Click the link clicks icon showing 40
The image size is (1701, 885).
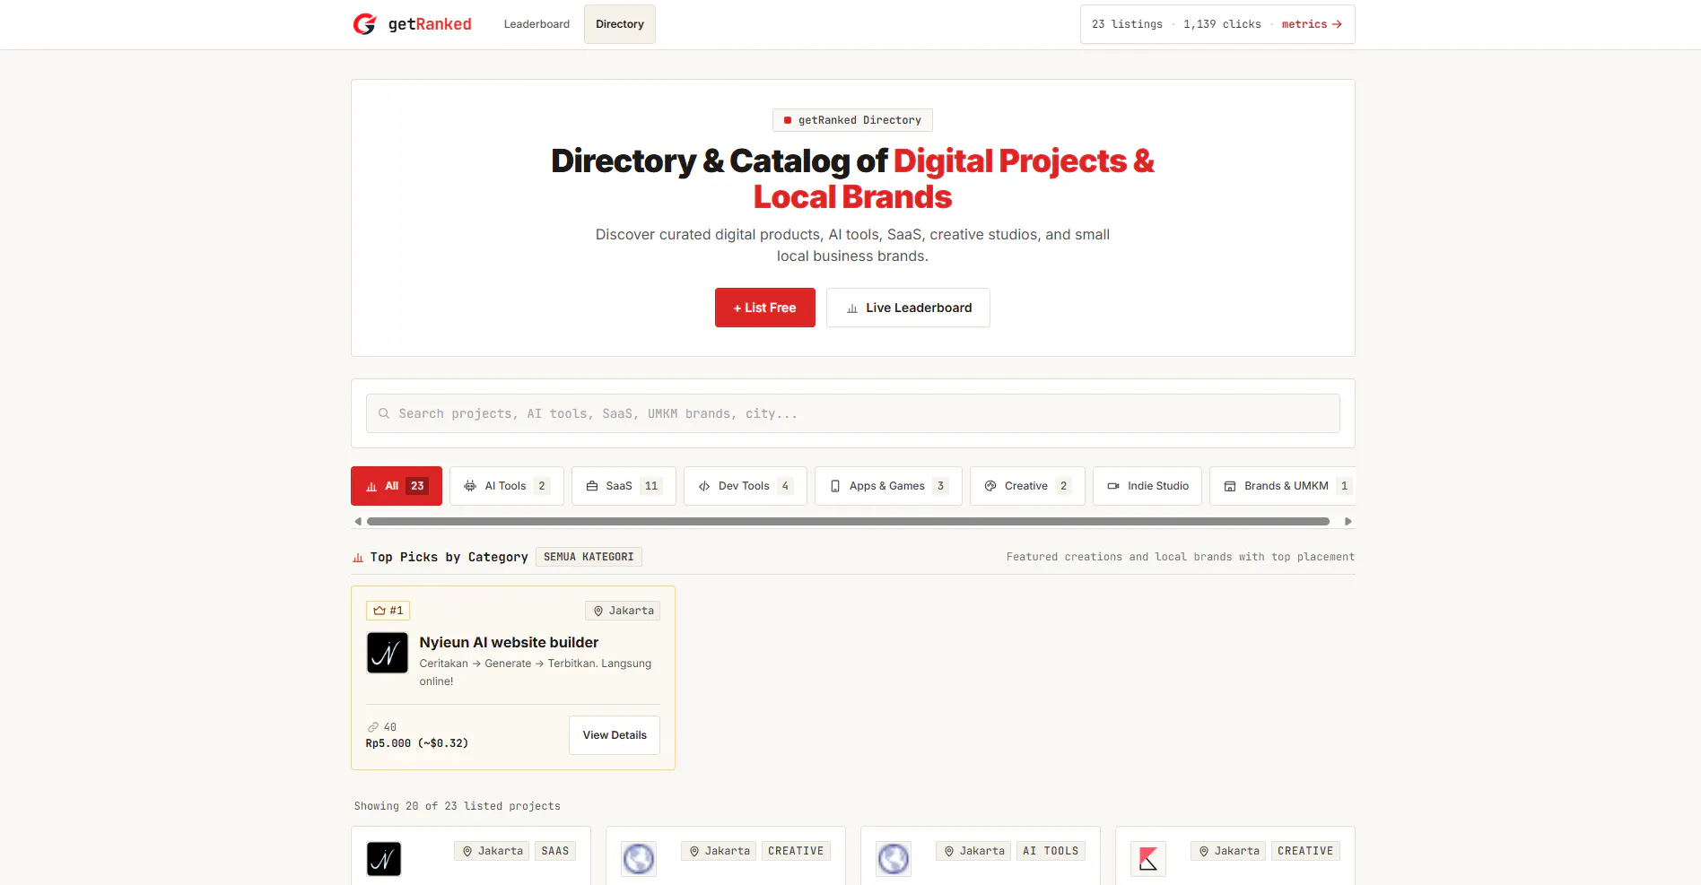tap(373, 727)
